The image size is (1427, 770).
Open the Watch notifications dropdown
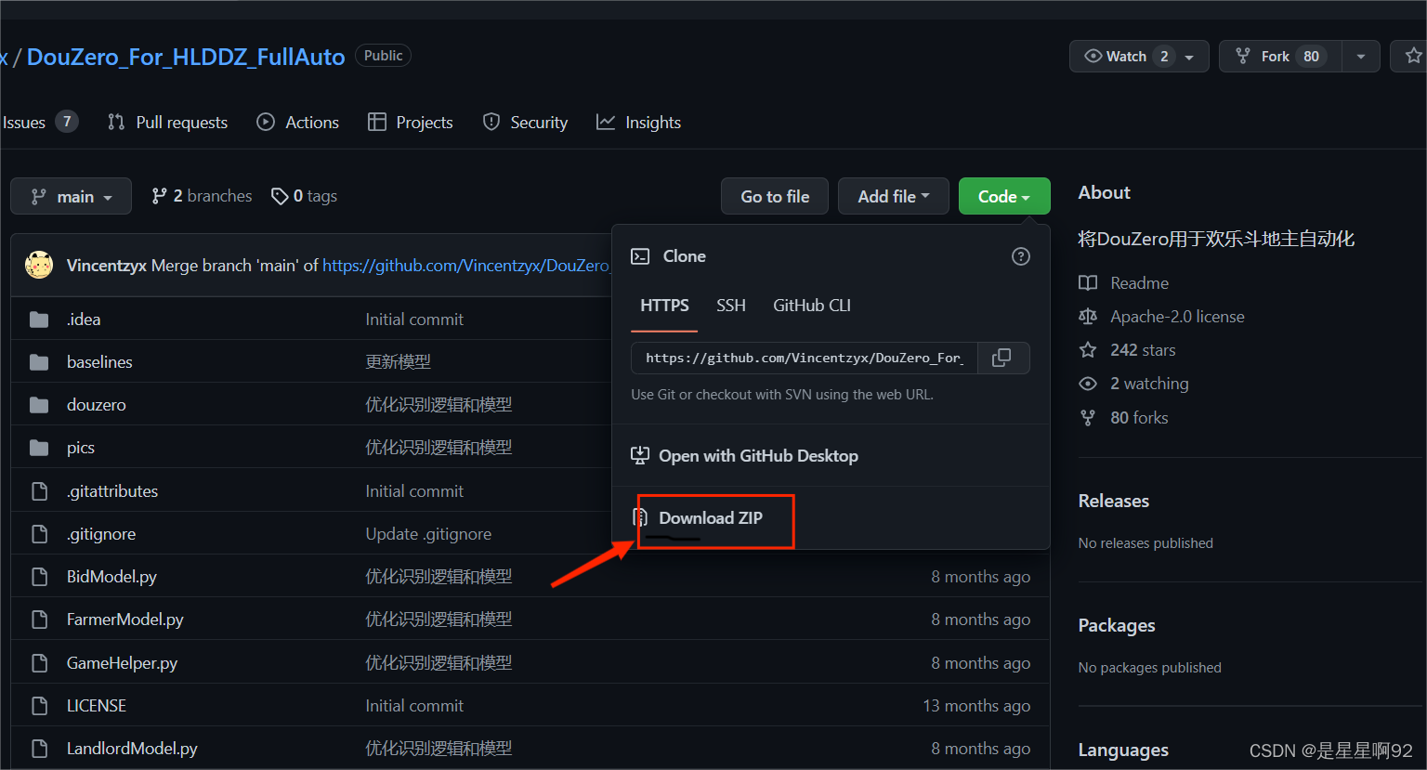pos(1139,56)
